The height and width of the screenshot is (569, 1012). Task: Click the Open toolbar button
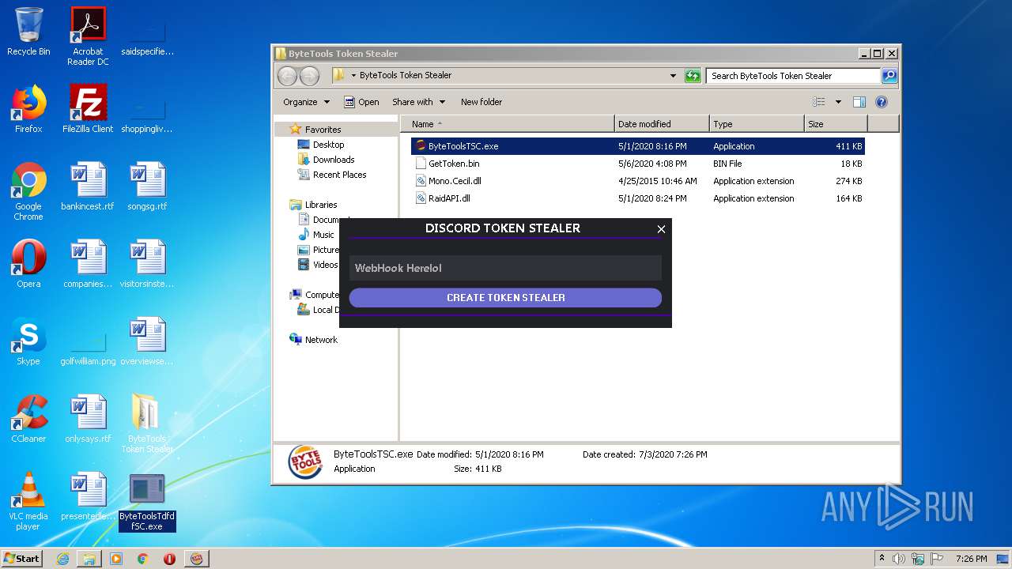(361, 102)
